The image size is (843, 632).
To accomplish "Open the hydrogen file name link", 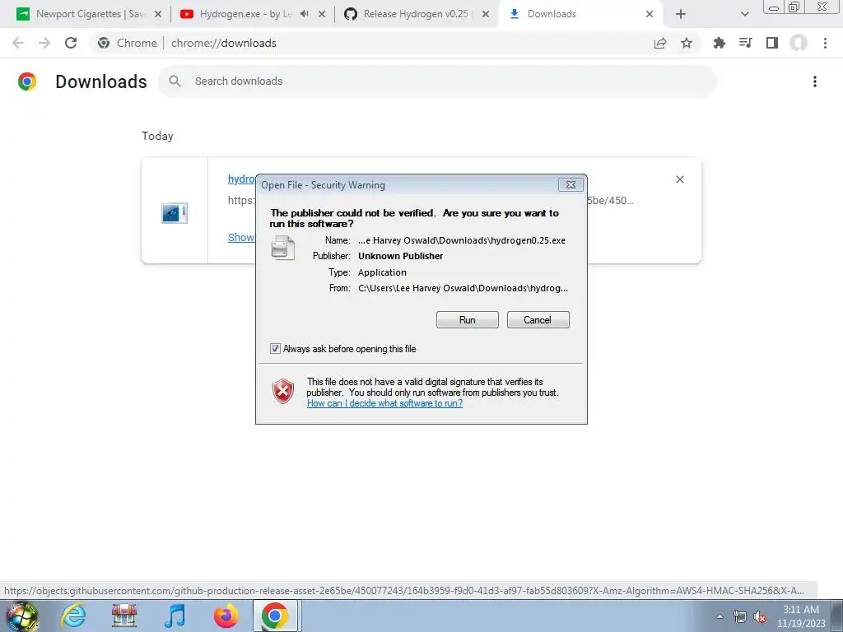I will (x=241, y=179).
